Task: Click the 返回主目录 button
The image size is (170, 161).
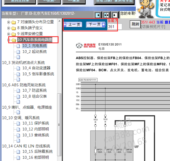Action: [x=20, y=2]
